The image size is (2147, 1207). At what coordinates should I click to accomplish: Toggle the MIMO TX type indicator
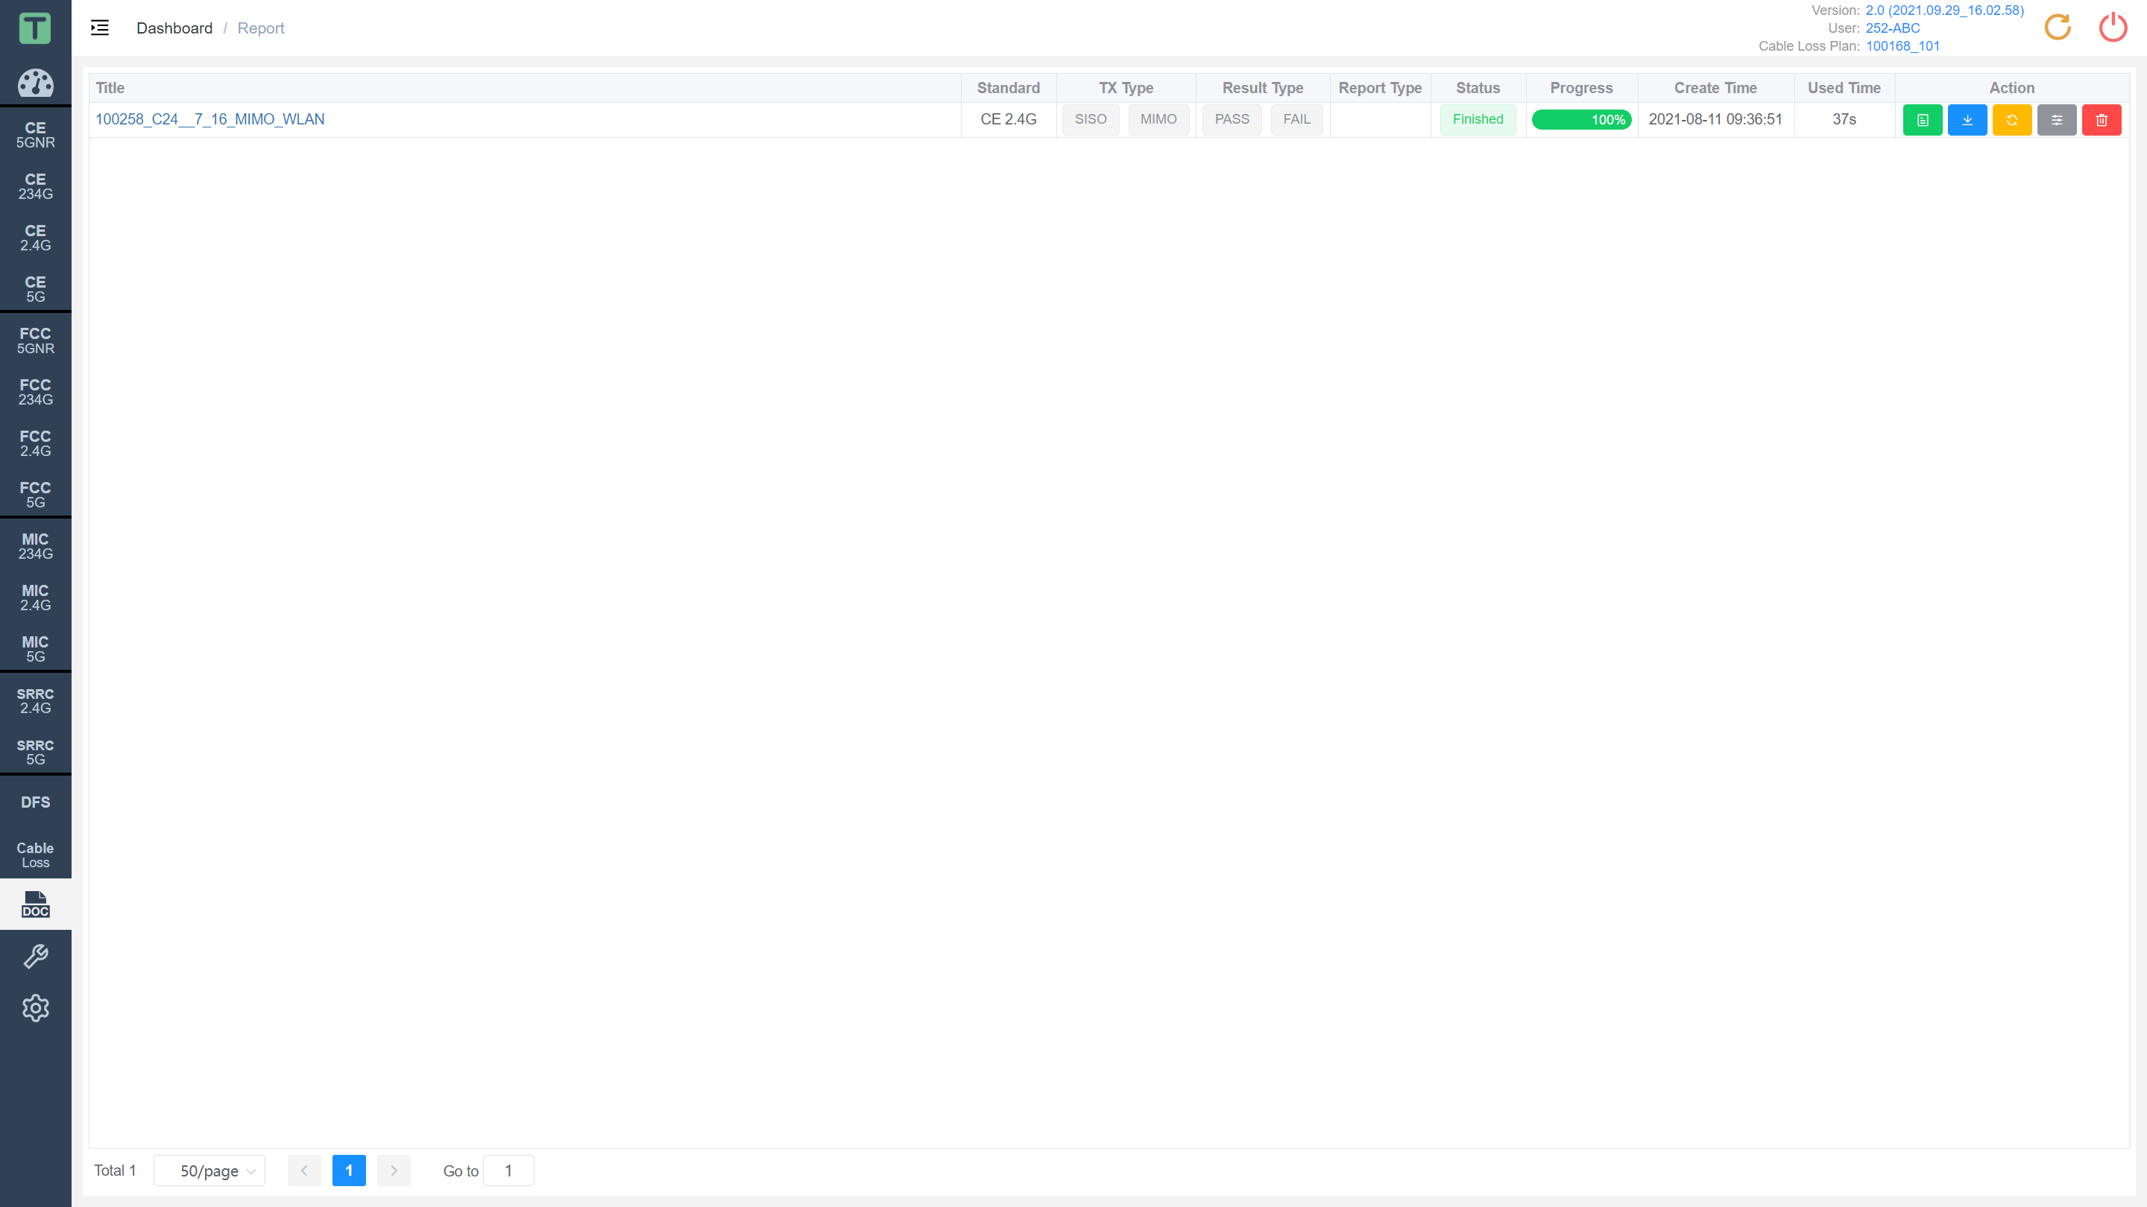pos(1156,119)
